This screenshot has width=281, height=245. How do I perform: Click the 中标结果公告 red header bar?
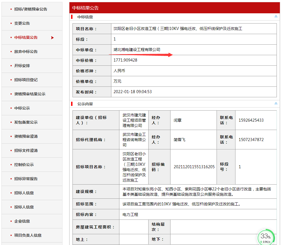[174, 8]
